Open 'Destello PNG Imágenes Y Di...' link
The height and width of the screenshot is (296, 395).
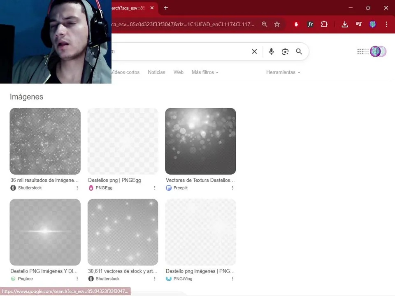(x=44, y=271)
